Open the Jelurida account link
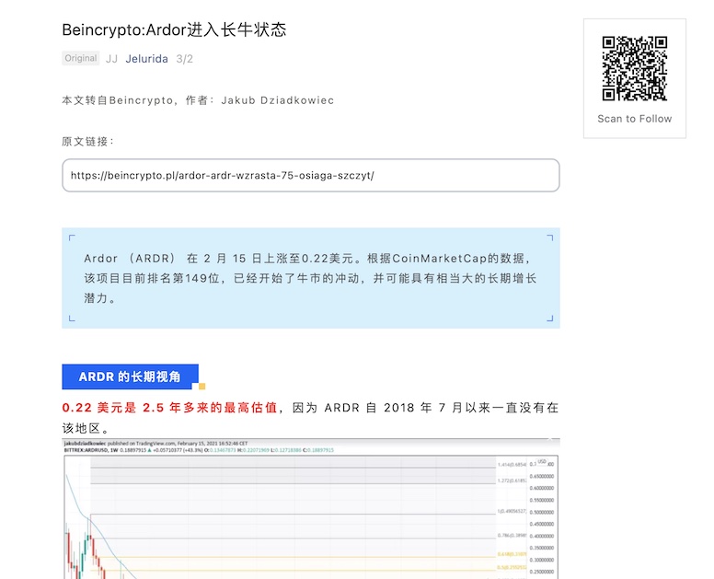Screen dimensions: 714x579 [146, 59]
